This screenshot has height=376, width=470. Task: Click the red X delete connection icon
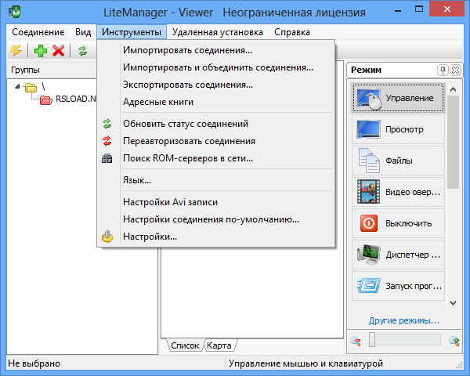[59, 50]
